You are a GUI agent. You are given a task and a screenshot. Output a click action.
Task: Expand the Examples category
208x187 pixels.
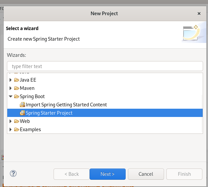[11, 130]
